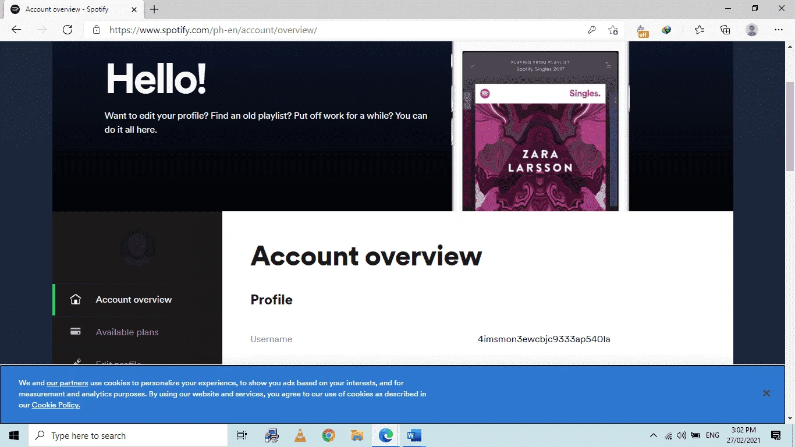Viewport: 795px width, 447px height.
Task: Dismiss the cookie banner with the X
Action: (x=766, y=393)
